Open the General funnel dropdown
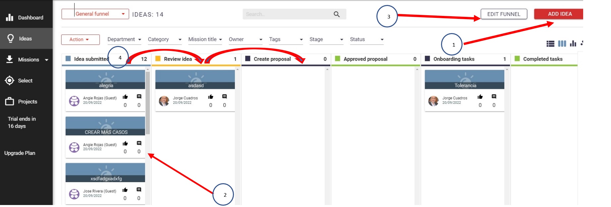The height and width of the screenshot is (207, 611). pyautogui.click(x=95, y=14)
